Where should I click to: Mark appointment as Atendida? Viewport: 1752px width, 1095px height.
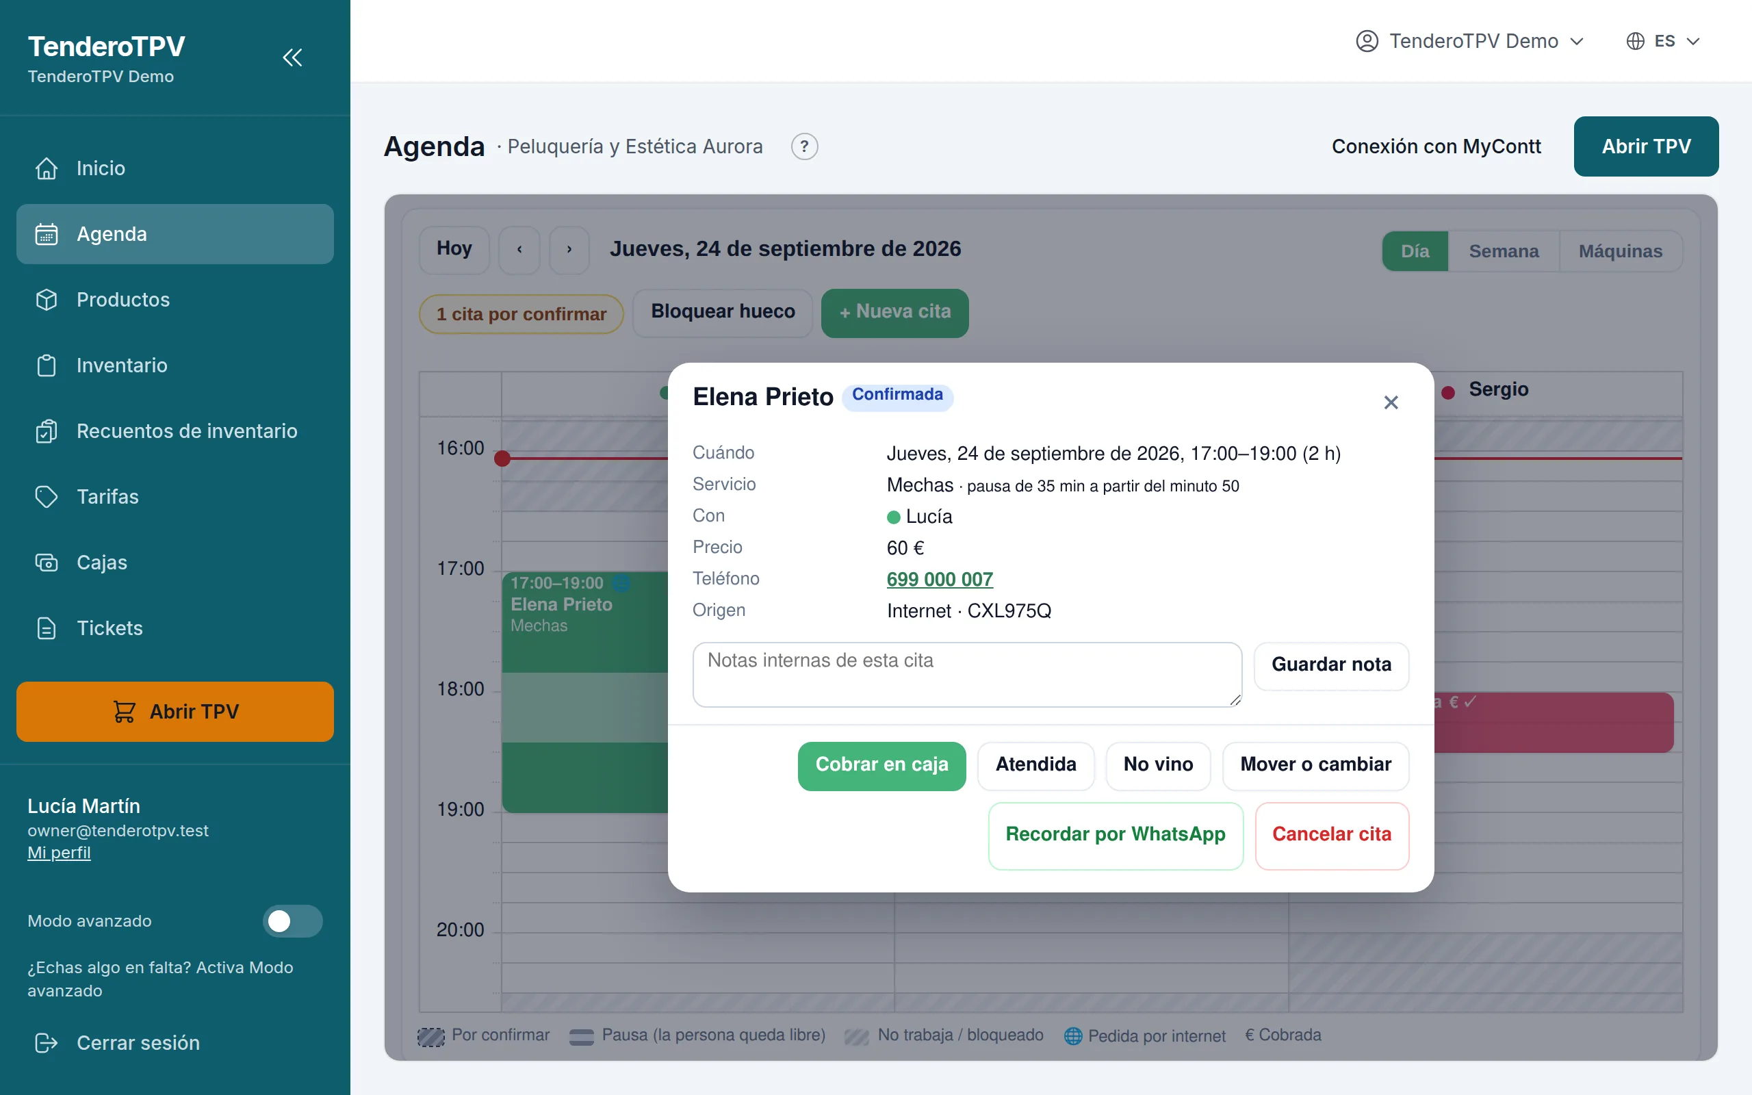tap(1035, 766)
